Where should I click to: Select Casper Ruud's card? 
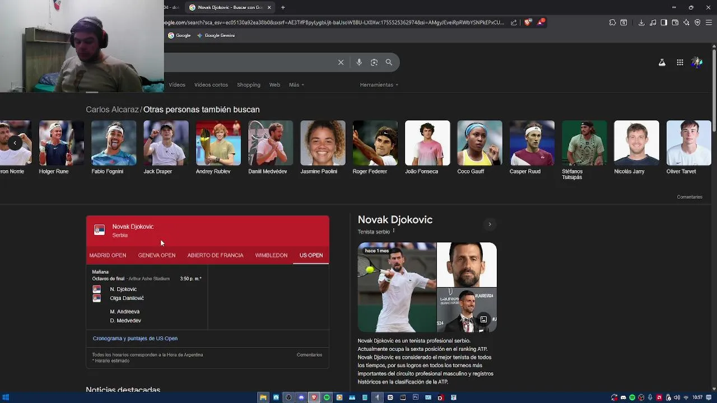(x=532, y=148)
